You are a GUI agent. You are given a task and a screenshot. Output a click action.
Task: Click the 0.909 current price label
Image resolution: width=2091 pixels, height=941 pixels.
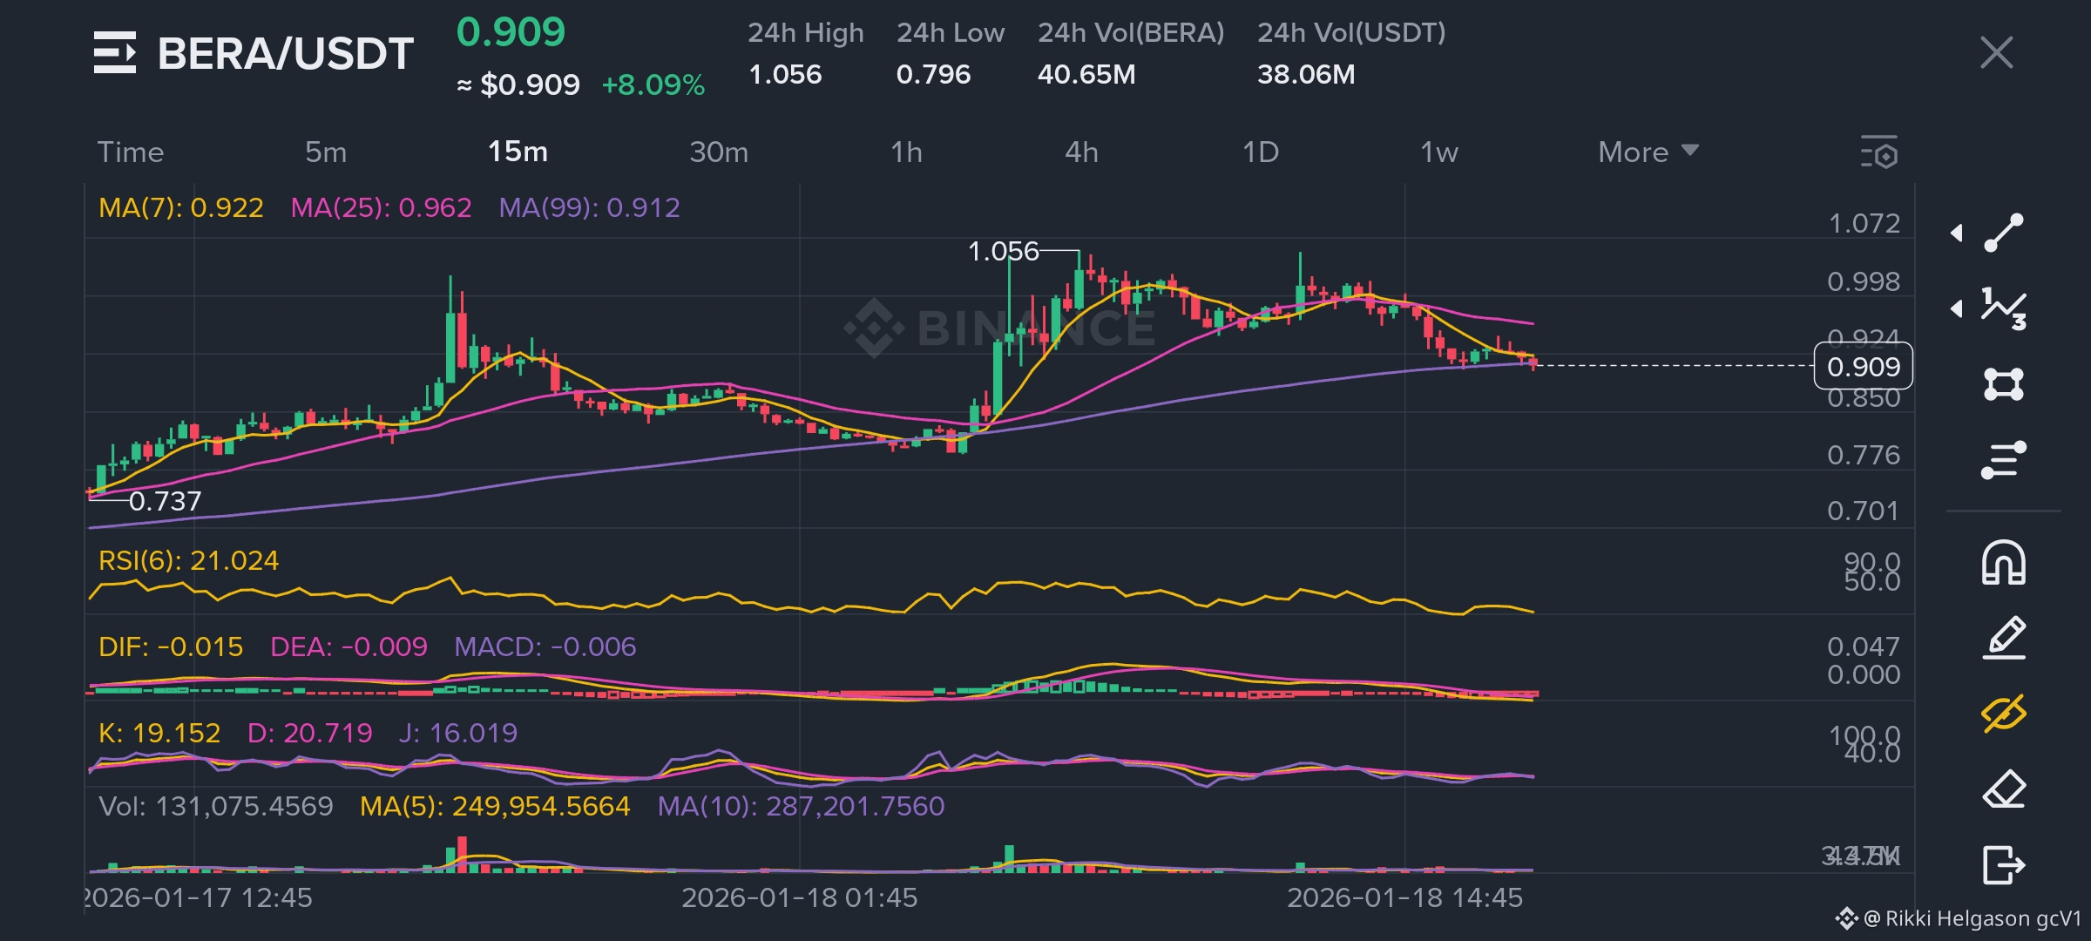[1863, 367]
